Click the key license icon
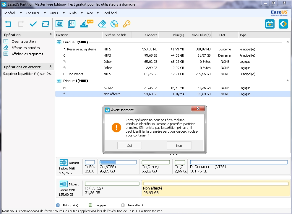 point(126,24)
